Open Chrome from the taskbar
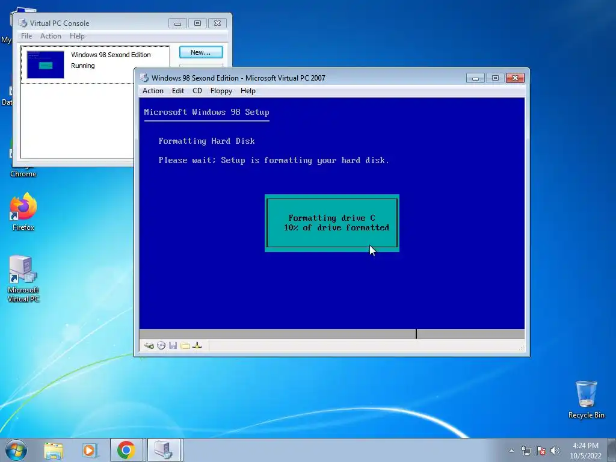Image resolution: width=616 pixels, height=462 pixels. coord(126,450)
